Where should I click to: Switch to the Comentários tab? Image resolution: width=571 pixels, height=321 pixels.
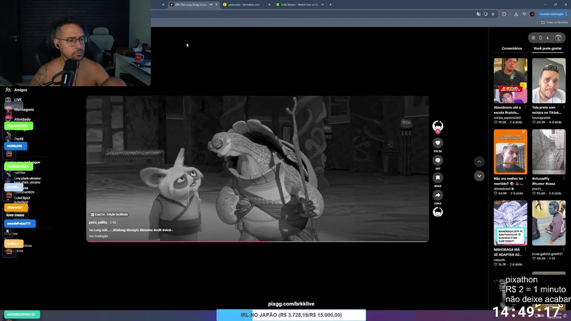pos(512,48)
